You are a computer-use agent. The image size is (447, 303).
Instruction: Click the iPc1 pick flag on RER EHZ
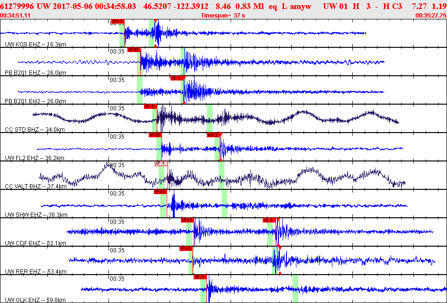(x=186, y=249)
